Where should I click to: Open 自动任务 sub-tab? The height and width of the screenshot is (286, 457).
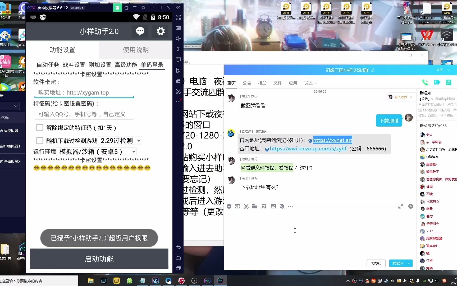[x=48, y=65]
